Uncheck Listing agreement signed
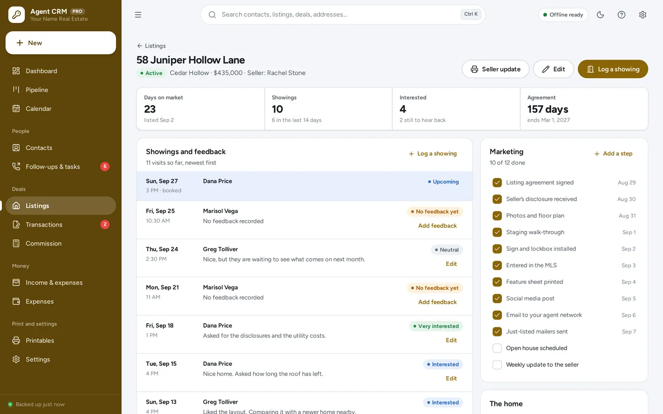The height and width of the screenshot is (414, 663). [x=497, y=183]
